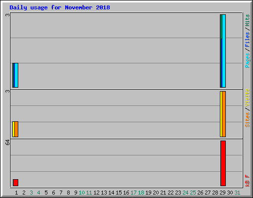Screen dimensions: 253x198
Task: Click day "5" on the x-axis
Action: [x=46, y=193]
